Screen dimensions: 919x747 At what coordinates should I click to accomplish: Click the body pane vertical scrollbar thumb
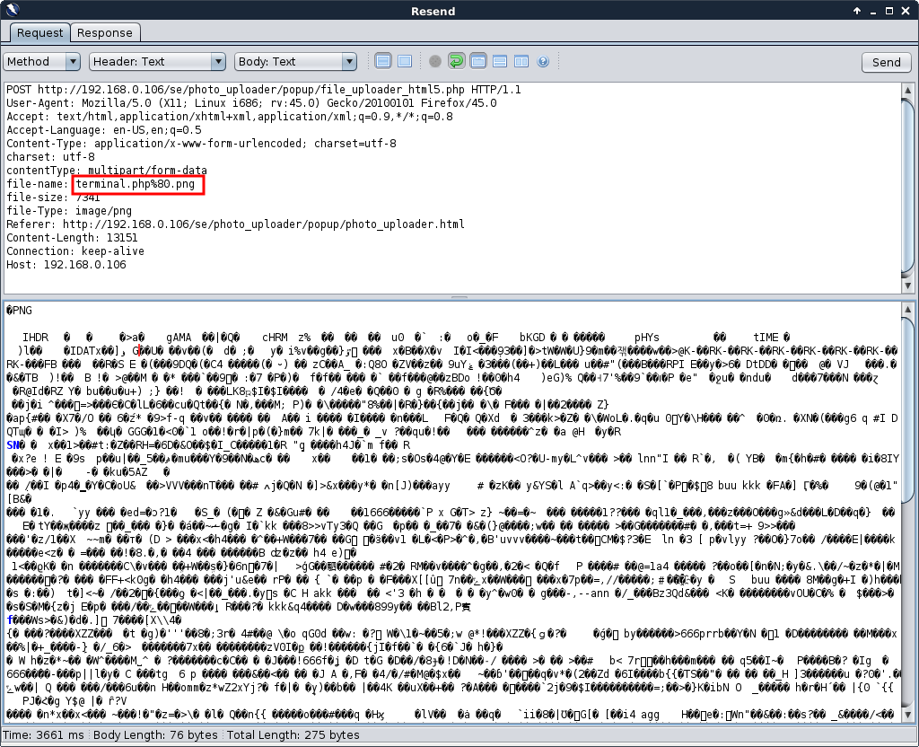pos(907,410)
